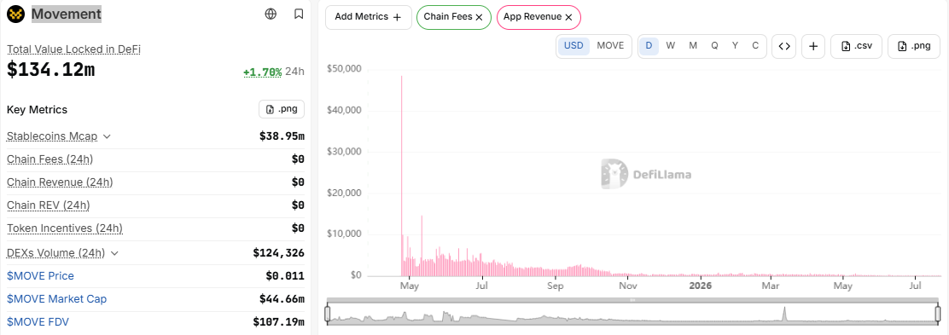The image size is (949, 335).
Task: Download the chart as .png
Action: click(914, 46)
